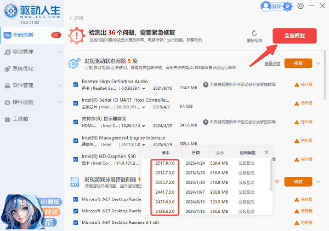Open settings via the top-right gear icon

(300, 6)
